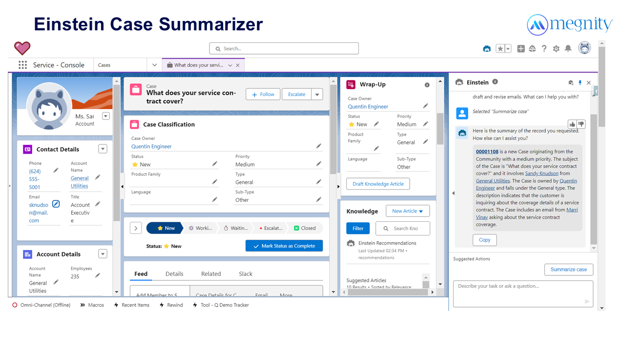The width and height of the screenshot is (625, 351).
Task: Select the Working stage in path
Action: click(x=200, y=228)
